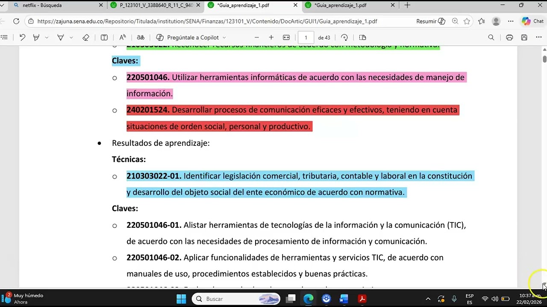Open a new browser tab

(x=407, y=6)
